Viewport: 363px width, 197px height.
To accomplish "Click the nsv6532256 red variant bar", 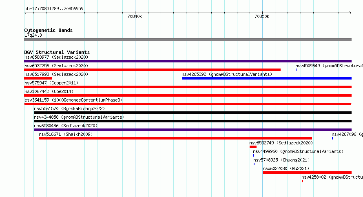I will (152, 70).
